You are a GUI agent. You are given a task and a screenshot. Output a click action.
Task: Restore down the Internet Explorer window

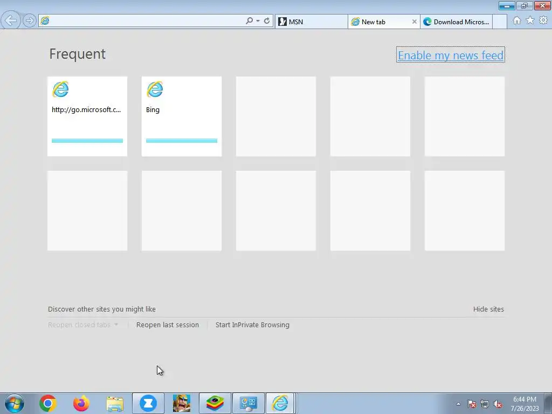(525, 5)
